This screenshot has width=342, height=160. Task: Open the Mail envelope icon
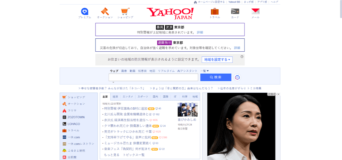pos(255,11)
